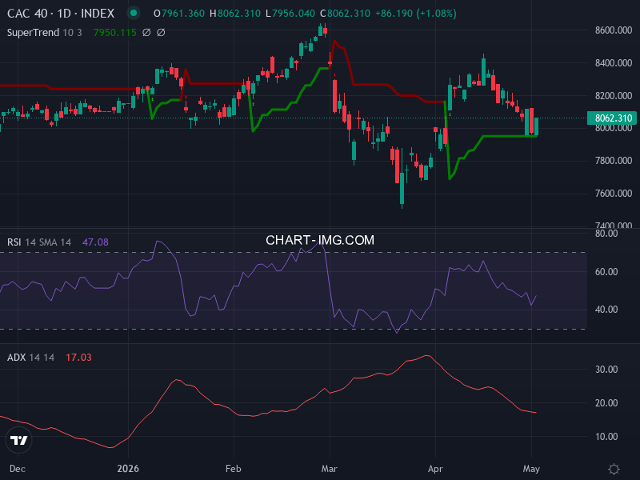
Task: Click the SuperTrend 10 3 indicator label
Action: [45, 32]
